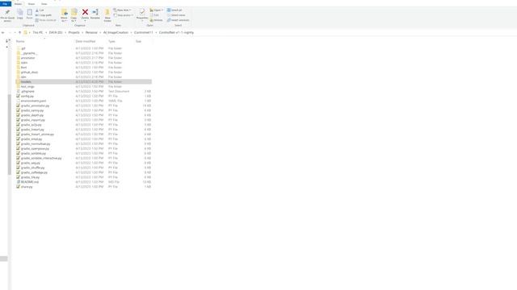Screen dimensions: 517x290
Task: Click the gradio_inpaint.py file icon
Action: pos(18,120)
